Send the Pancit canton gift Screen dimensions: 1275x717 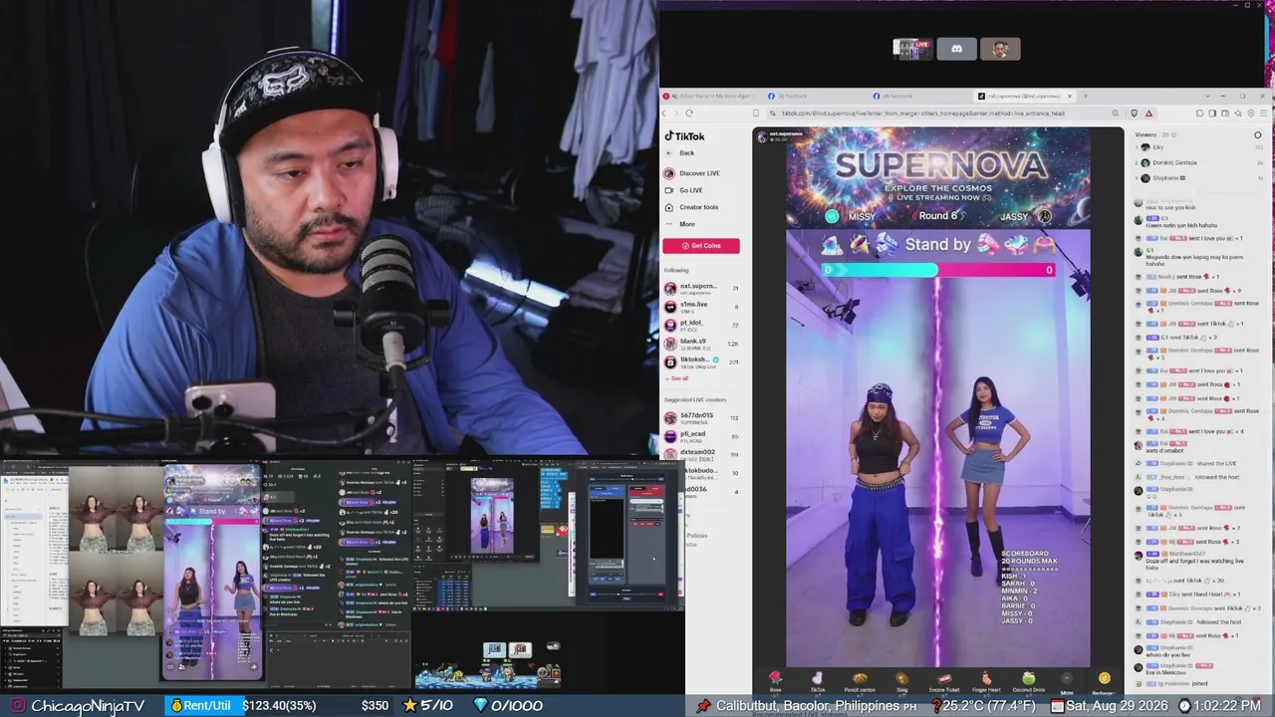click(860, 680)
